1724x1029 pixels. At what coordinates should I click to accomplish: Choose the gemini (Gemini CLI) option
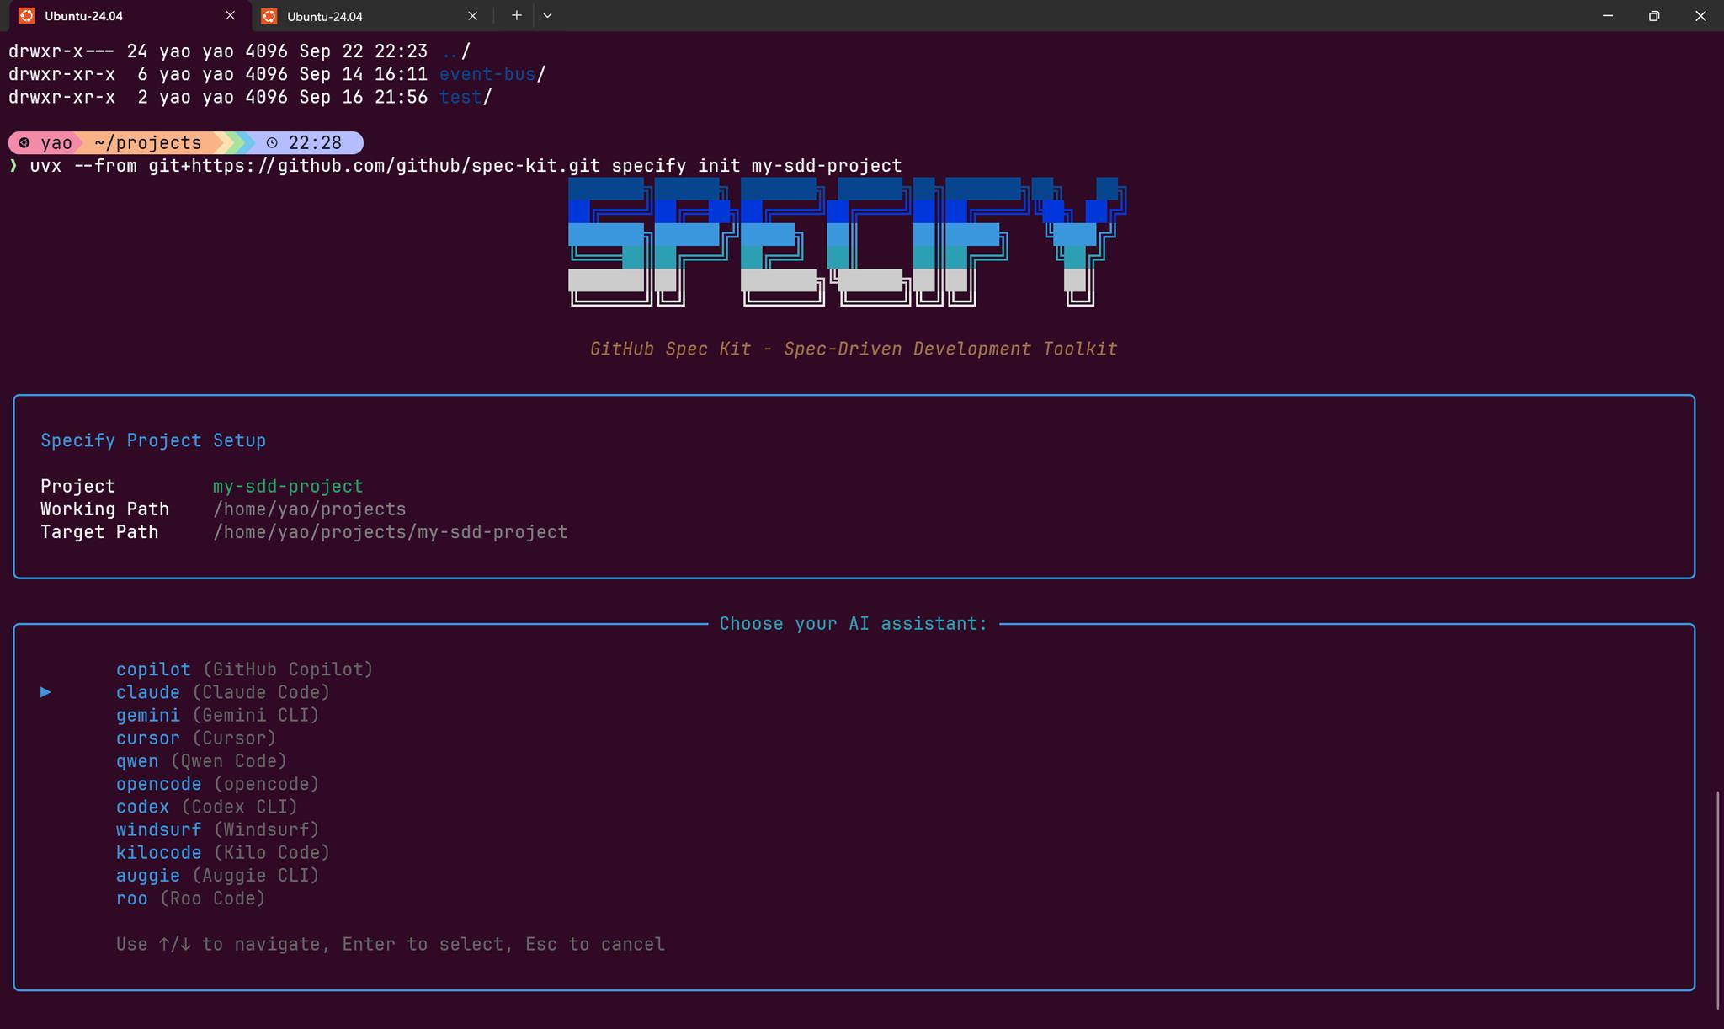pos(217,715)
